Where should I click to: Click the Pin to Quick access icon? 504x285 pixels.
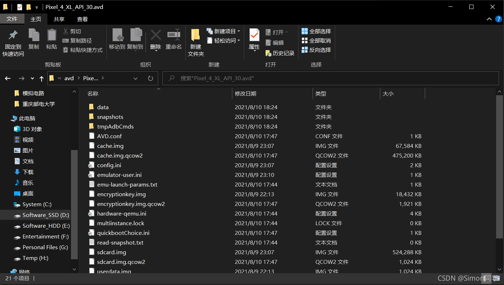(13, 35)
